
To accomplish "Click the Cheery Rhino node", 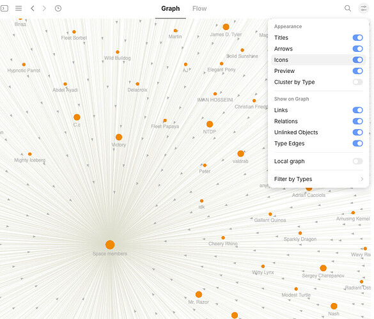I will (223, 238).
